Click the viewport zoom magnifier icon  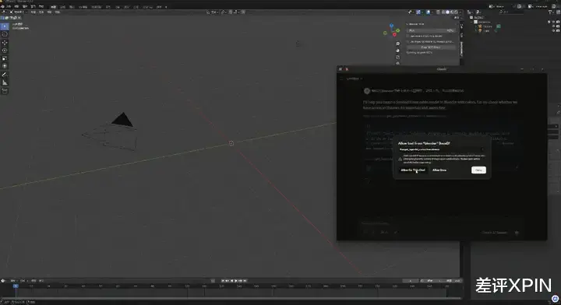pos(397,44)
